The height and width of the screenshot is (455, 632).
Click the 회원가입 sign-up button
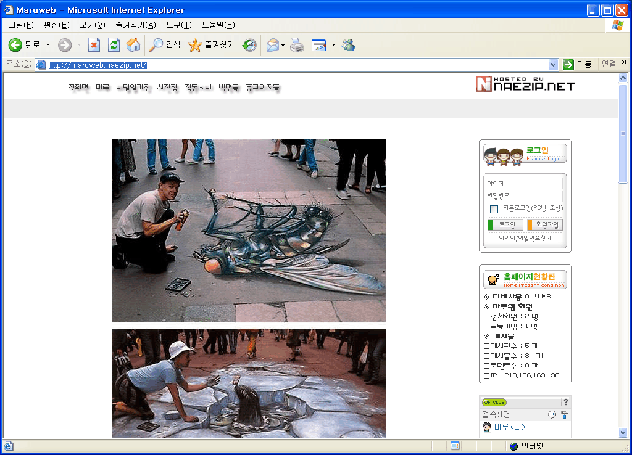546,225
